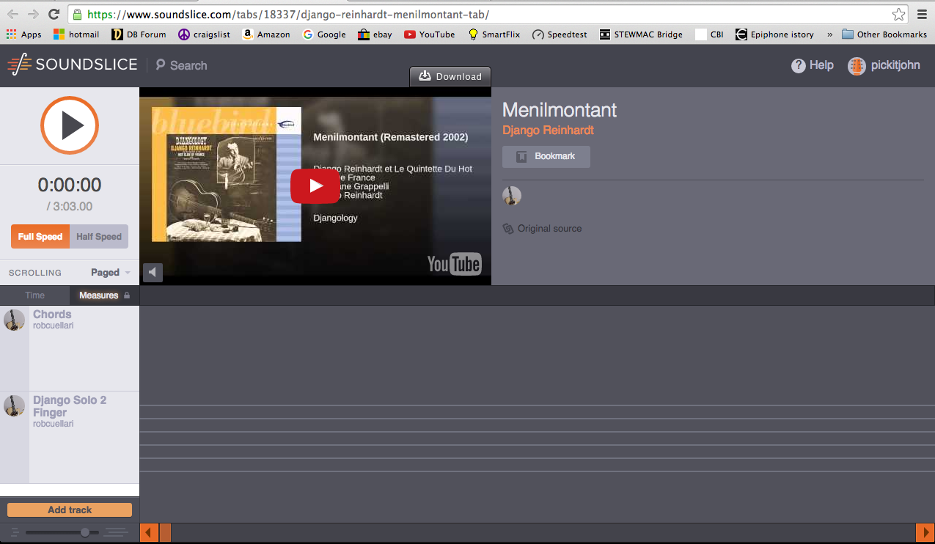
Task: Follow the Original source link
Action: 542,229
